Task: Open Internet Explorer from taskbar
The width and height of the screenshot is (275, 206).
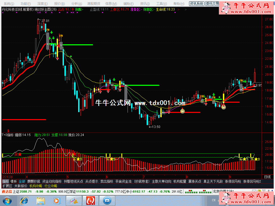Action: coord(24,201)
